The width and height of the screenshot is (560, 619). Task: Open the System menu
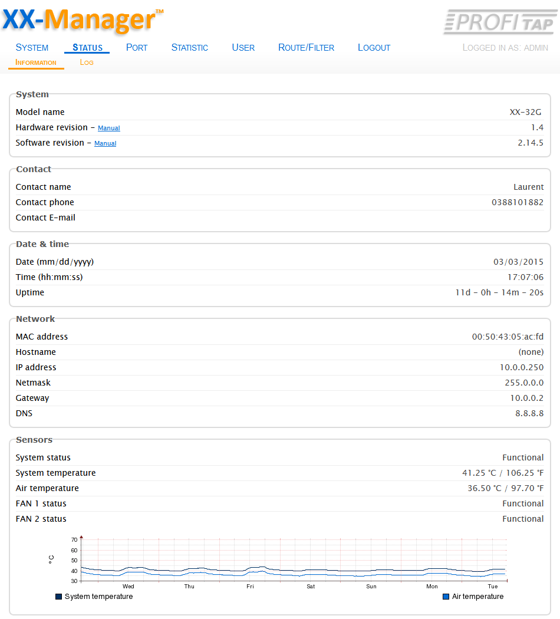coord(32,48)
